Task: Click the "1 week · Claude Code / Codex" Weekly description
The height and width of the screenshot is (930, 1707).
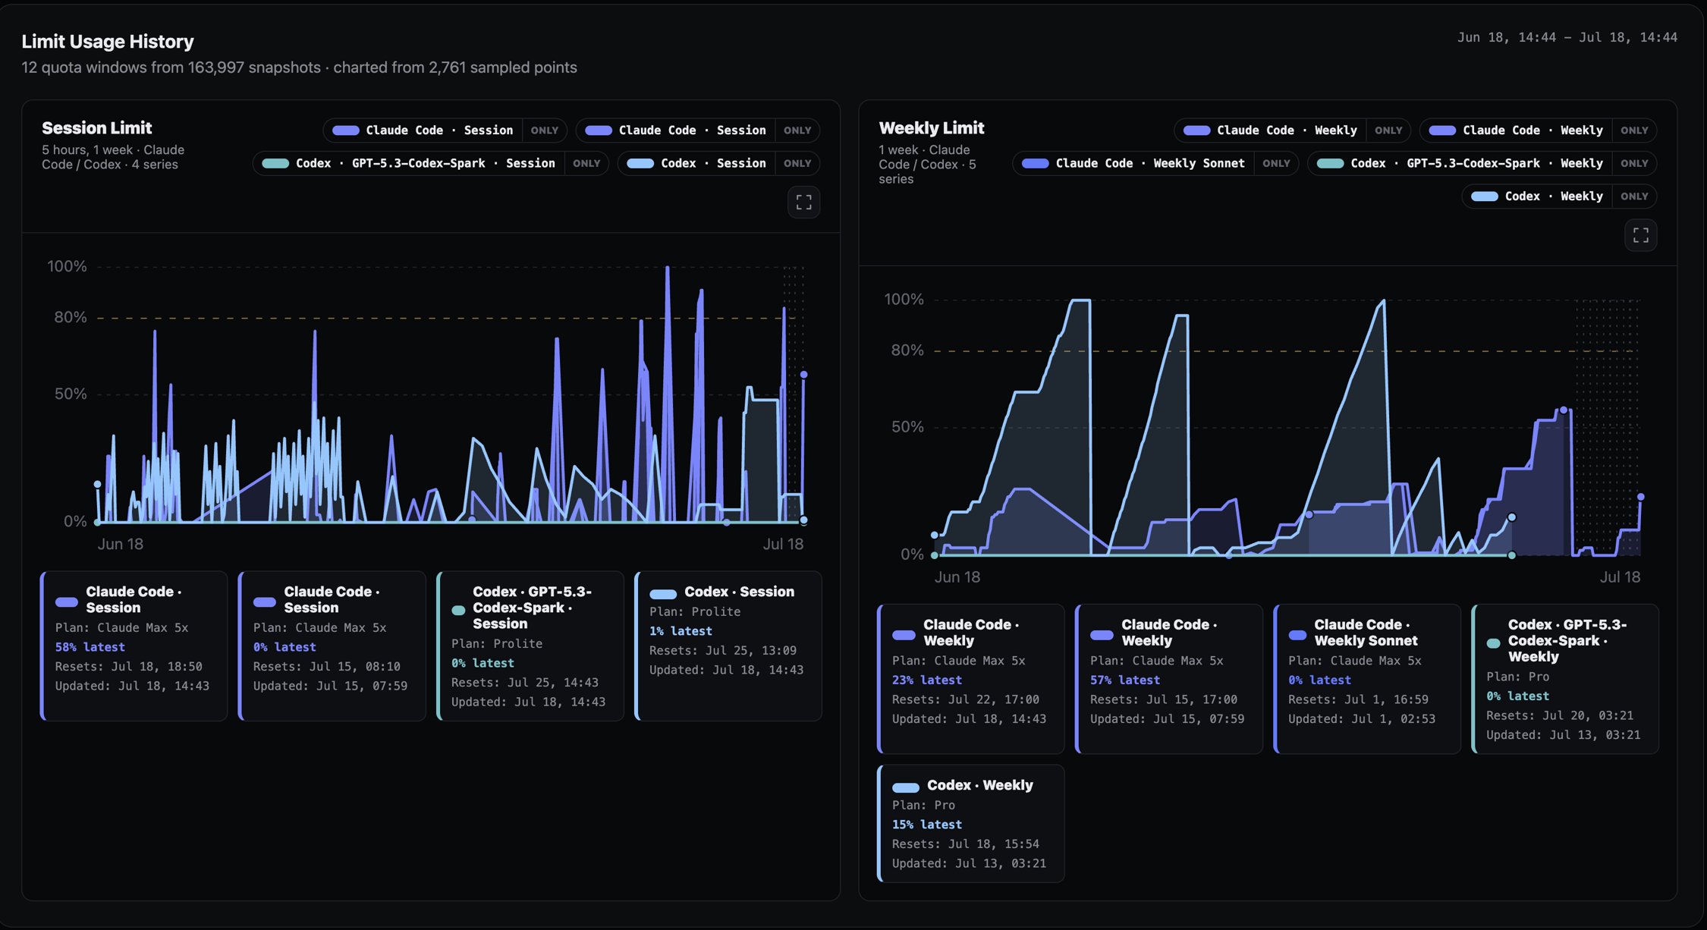Action: pyautogui.click(x=927, y=165)
